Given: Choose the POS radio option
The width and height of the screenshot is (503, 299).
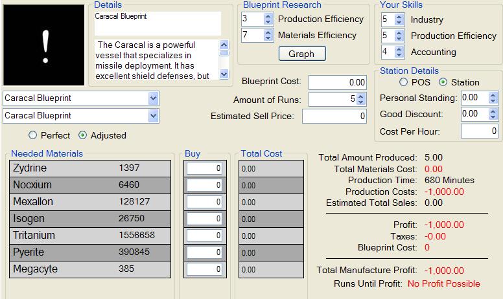Looking at the screenshot, I should click(404, 82).
